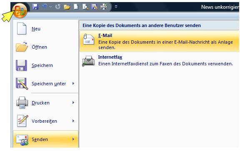Screen dimensions: 240x151
Task: Click the Redo icon in toolbar
Action: tap(58, 7)
